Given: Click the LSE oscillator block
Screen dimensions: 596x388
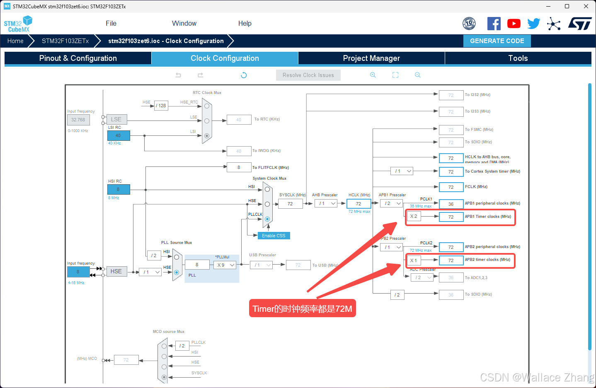Looking at the screenshot, I should (116, 119).
